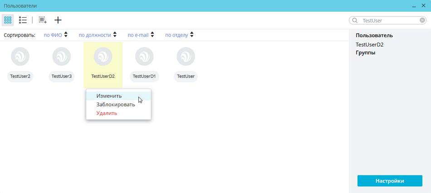Switch to grid tile view

point(8,20)
